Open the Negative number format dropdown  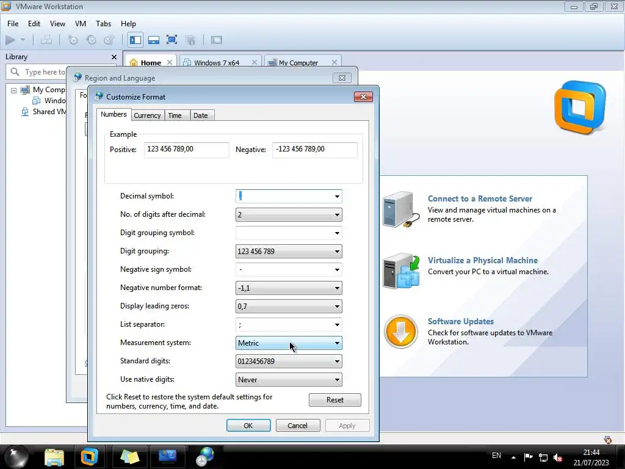289,288
